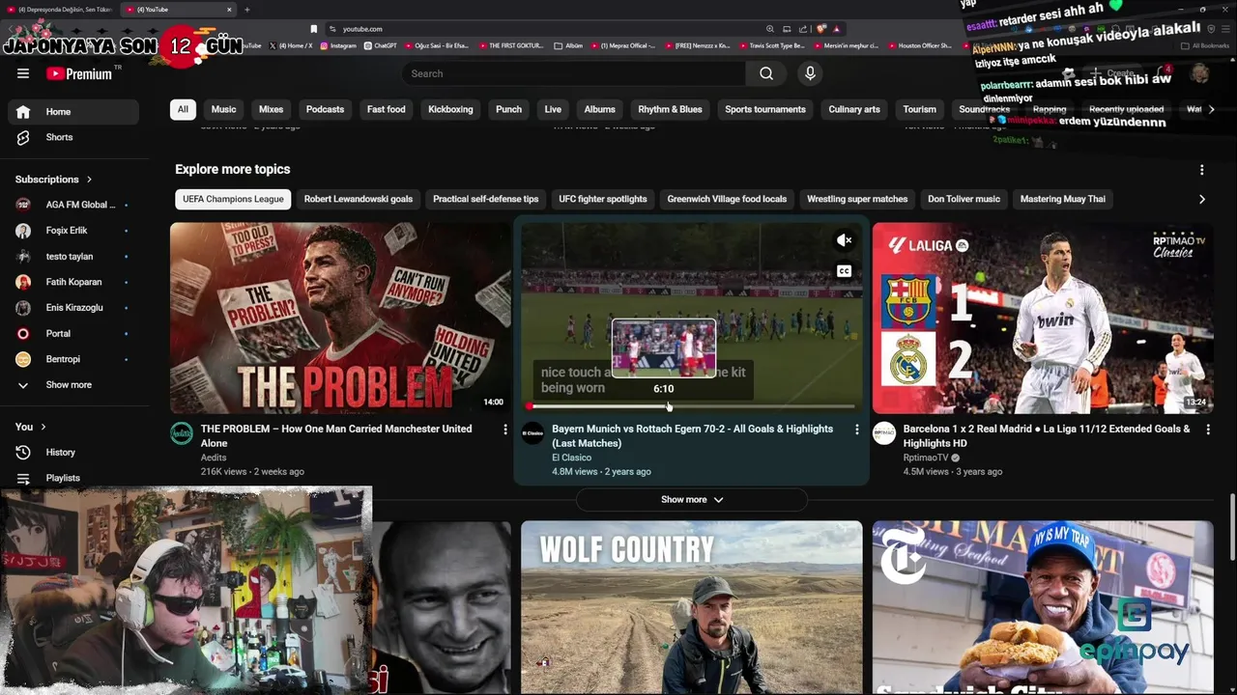Open a new browser tab with plus button
Viewport: 1237px width, 695px height.
pos(246,10)
